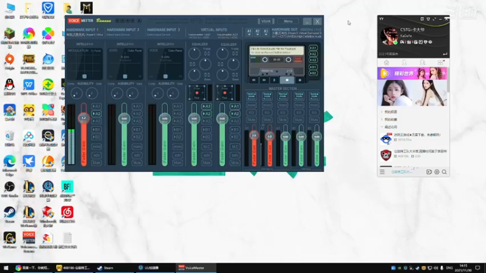This screenshot has width=486, height=273.
Task: Click Comp knob on Hardware Input 1
Action: click(77, 93)
